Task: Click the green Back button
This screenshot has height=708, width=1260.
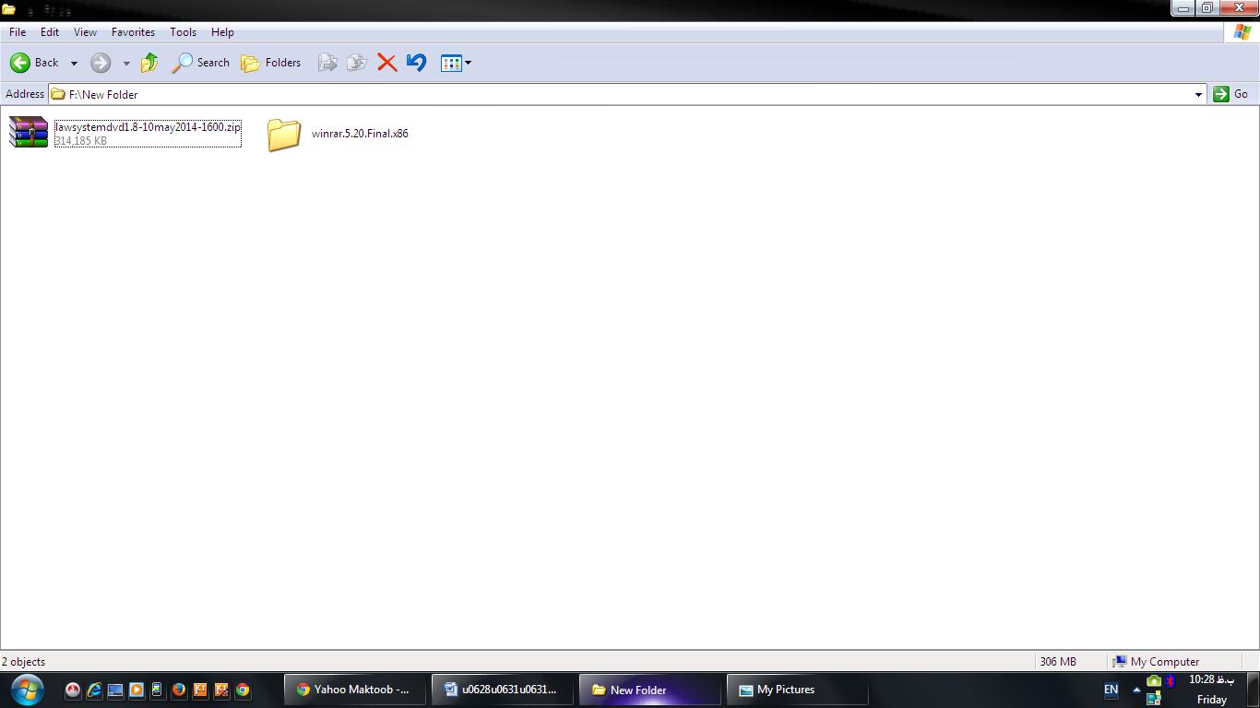Action: (34, 63)
